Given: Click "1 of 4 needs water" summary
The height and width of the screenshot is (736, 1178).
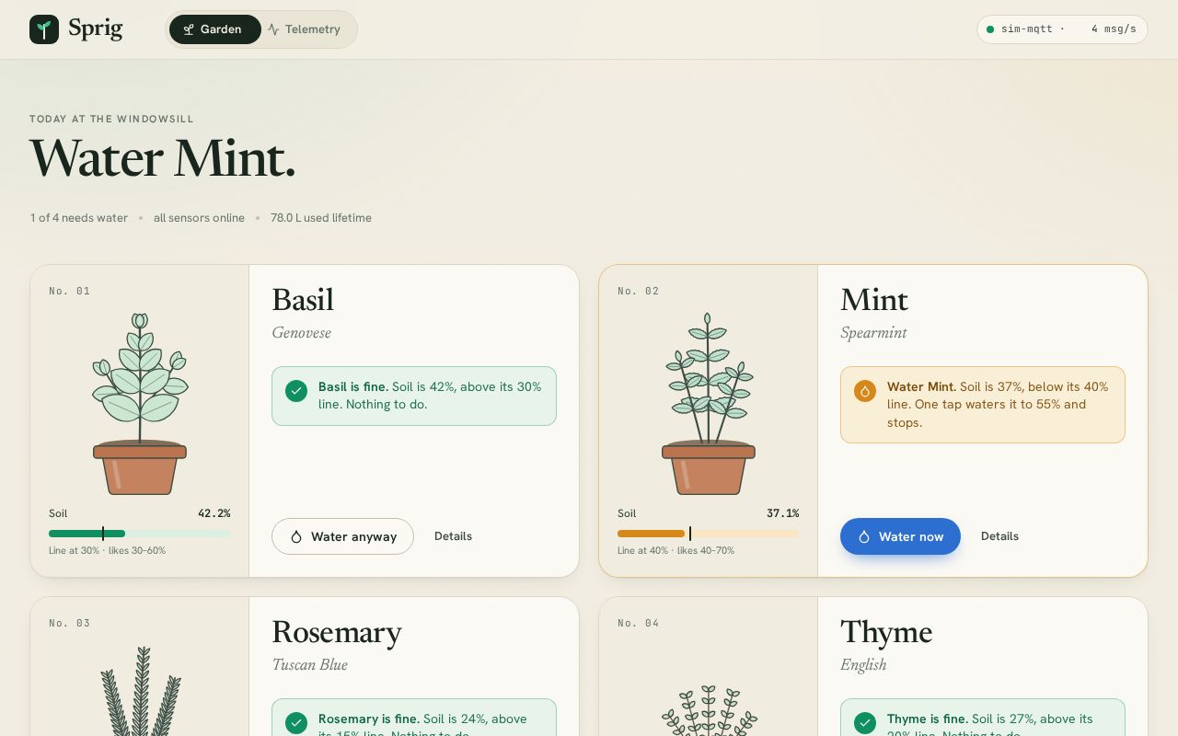Looking at the screenshot, I should point(79,218).
